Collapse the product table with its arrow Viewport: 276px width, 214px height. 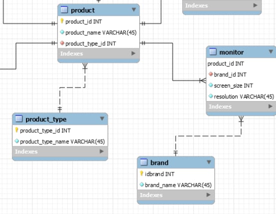(x=134, y=9)
